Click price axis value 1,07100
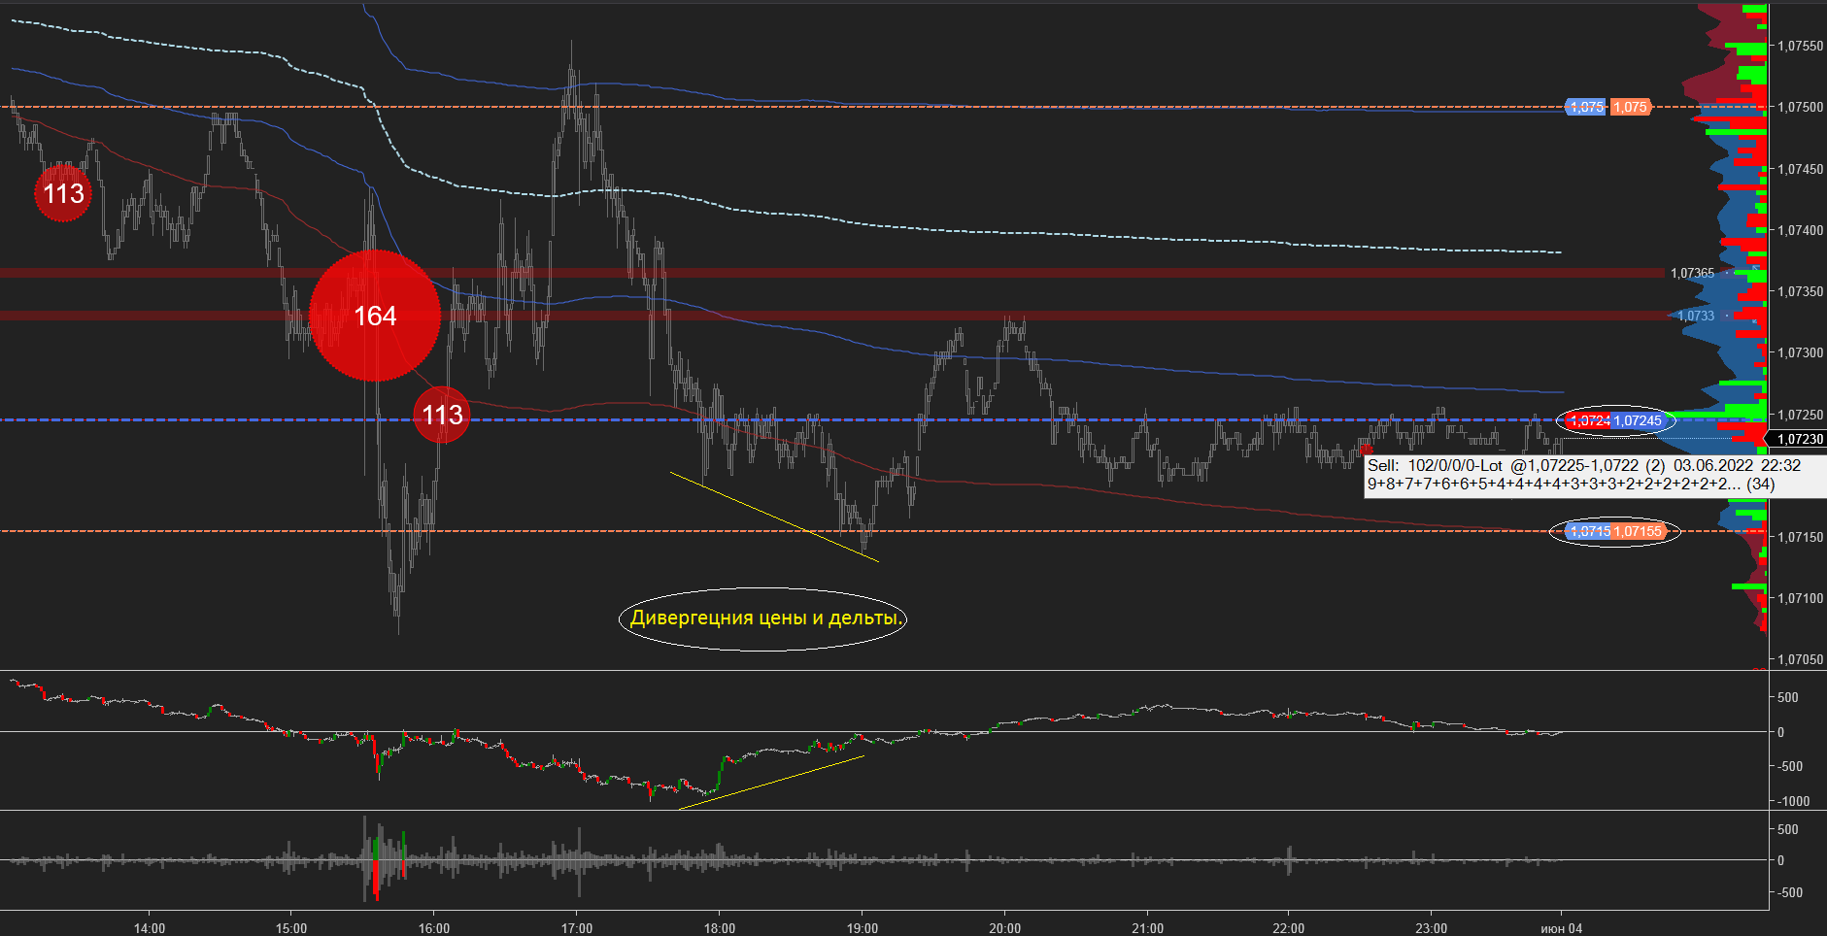The image size is (1827, 936). [x=1800, y=598]
